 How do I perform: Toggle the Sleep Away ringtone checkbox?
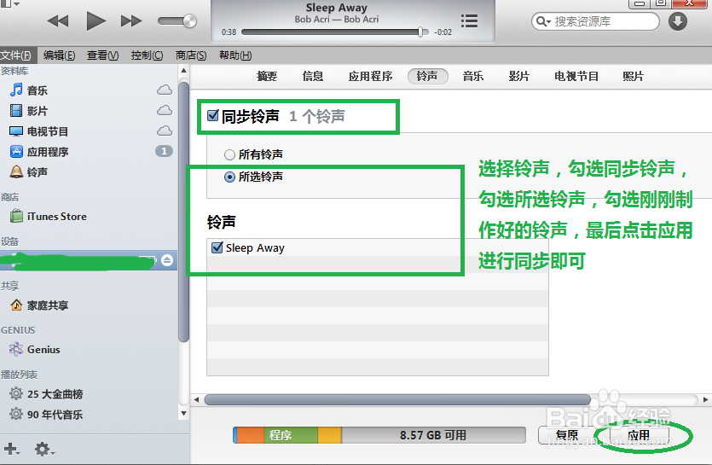click(x=217, y=247)
